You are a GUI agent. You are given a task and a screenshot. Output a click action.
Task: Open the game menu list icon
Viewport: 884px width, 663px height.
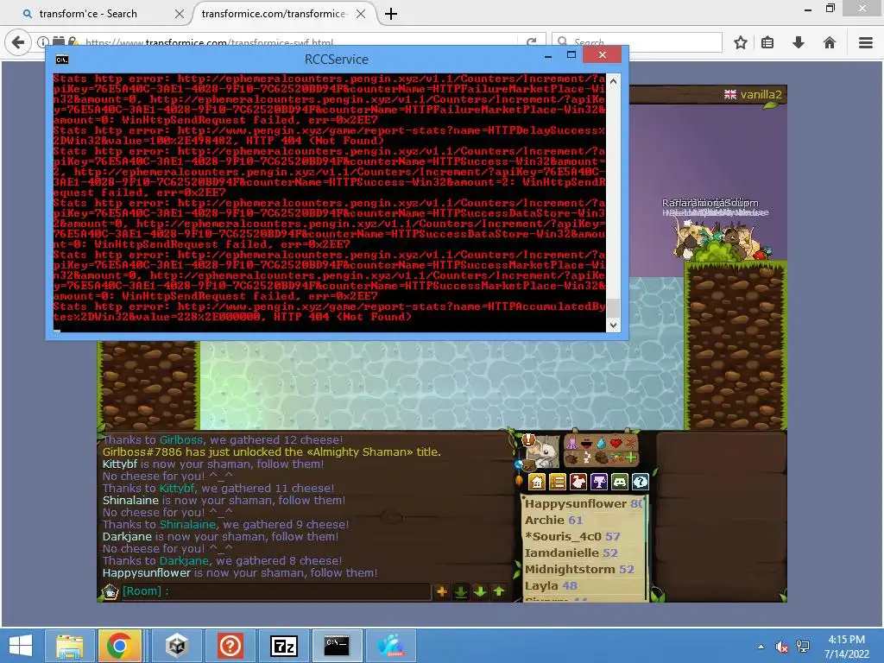(x=558, y=482)
